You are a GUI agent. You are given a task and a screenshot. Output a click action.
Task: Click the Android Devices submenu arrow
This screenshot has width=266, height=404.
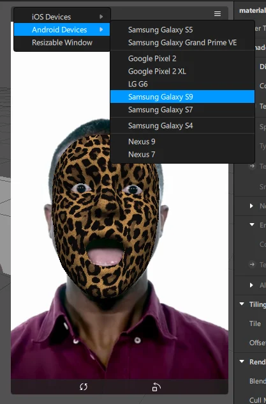click(101, 29)
